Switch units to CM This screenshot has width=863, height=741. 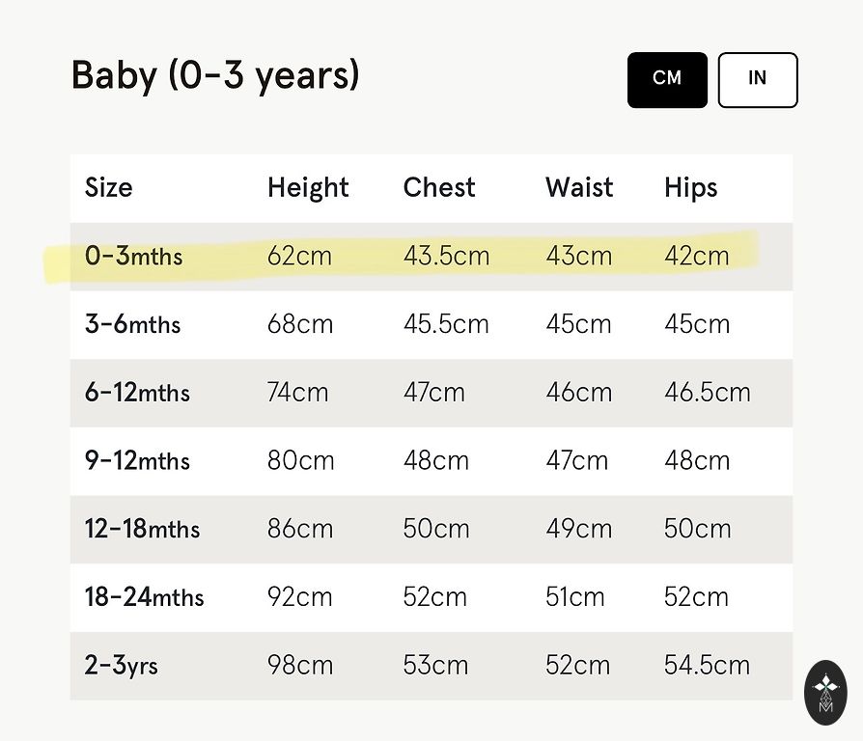(x=667, y=79)
